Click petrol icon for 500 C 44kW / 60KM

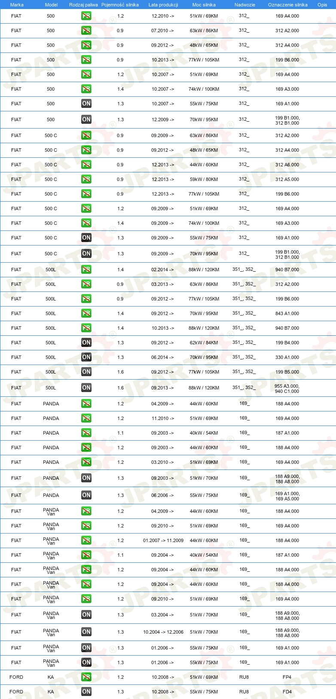coord(86,165)
